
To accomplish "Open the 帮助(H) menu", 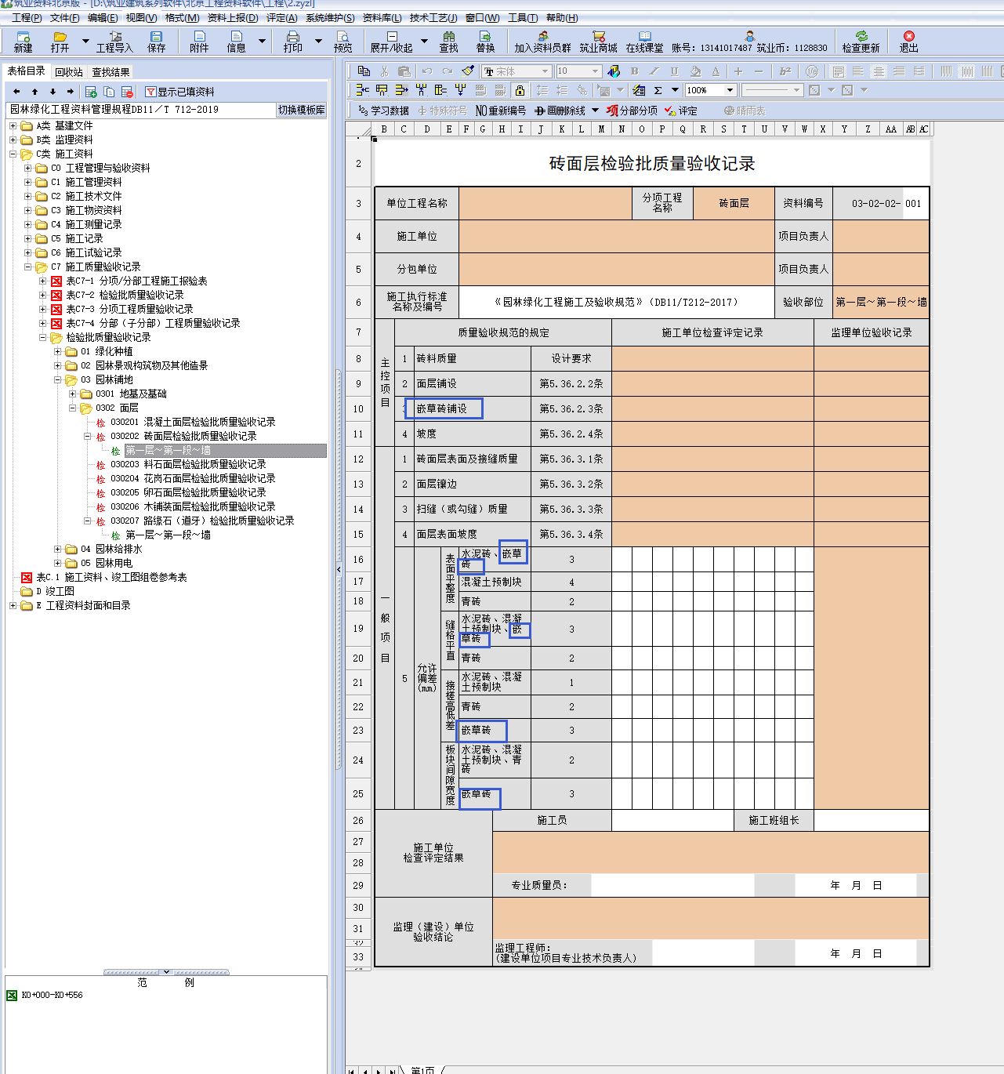I will point(562,17).
